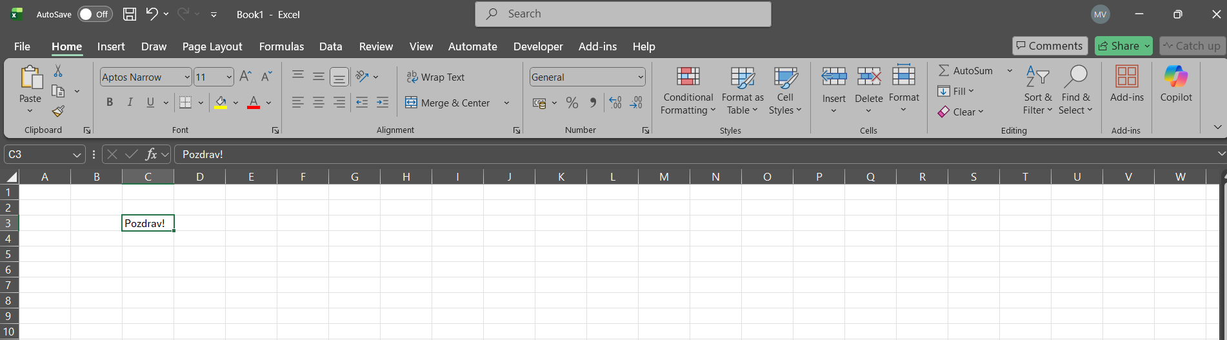Open Sort & Filter dropdown

(1037, 90)
